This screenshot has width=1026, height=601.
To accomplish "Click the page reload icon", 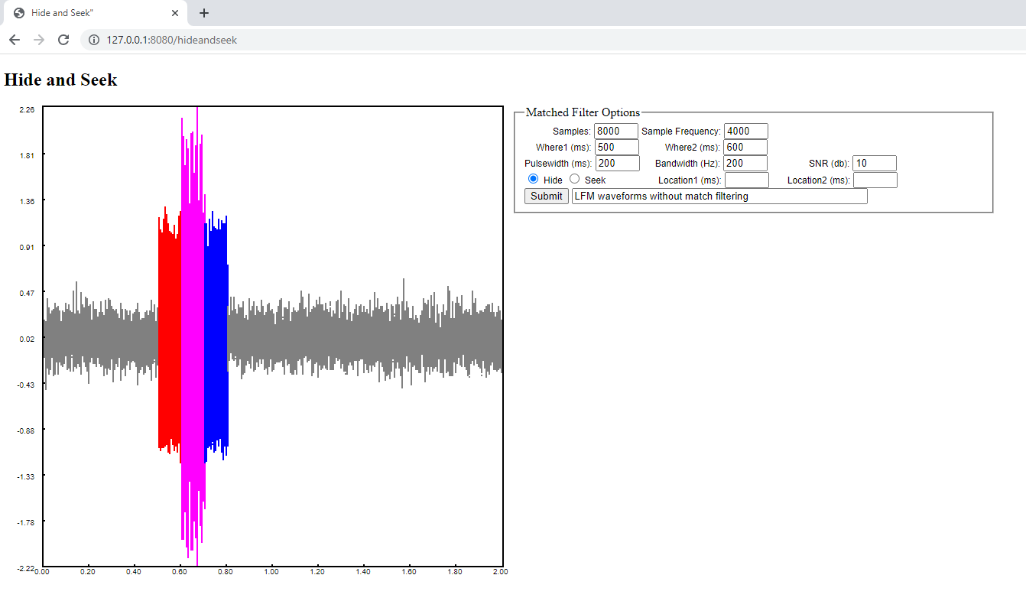I will pyautogui.click(x=64, y=39).
